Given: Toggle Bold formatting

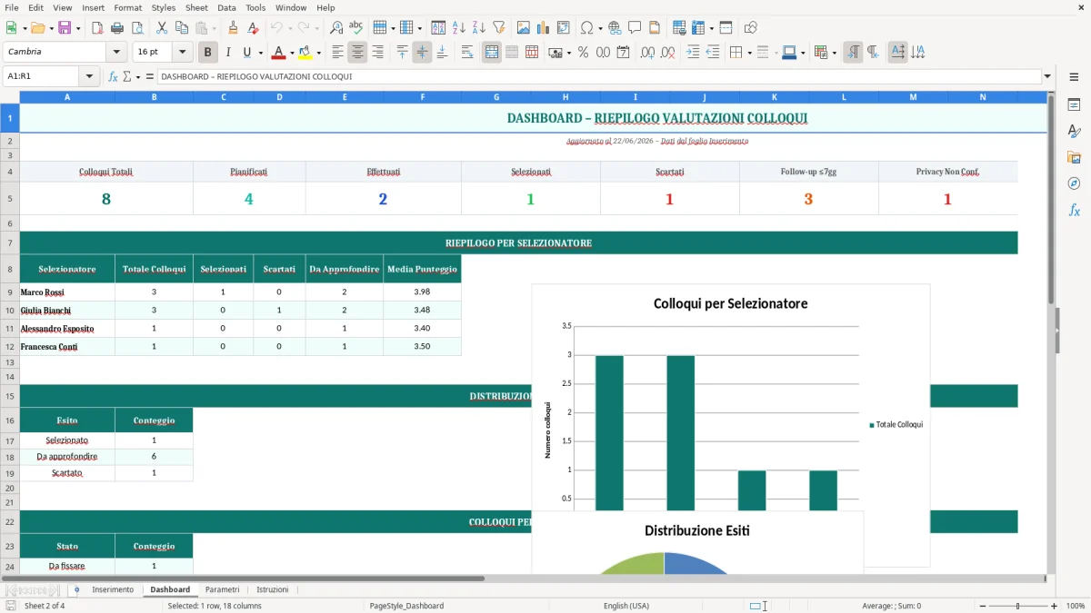Looking at the screenshot, I should [x=207, y=53].
